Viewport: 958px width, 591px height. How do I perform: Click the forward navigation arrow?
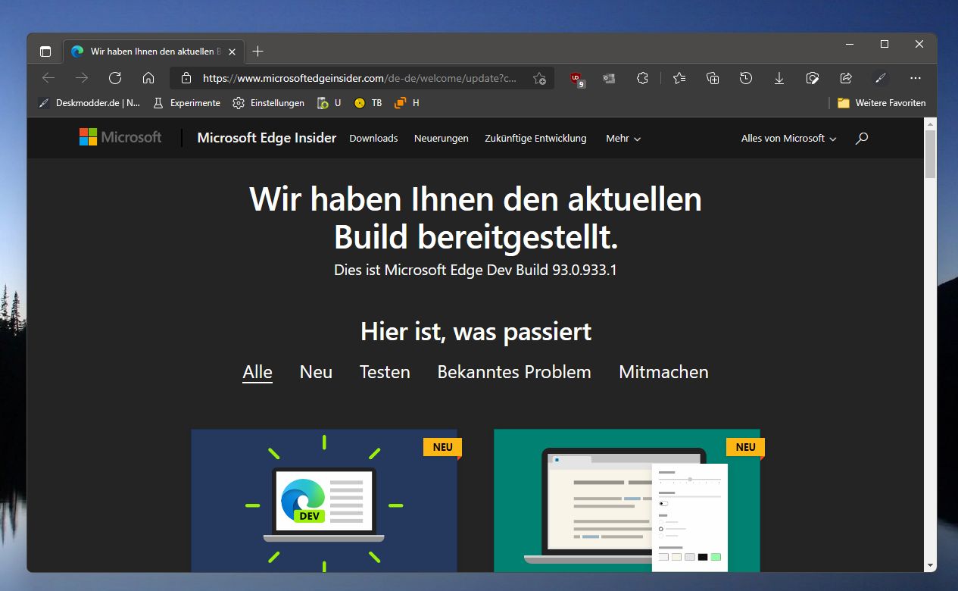click(x=82, y=78)
